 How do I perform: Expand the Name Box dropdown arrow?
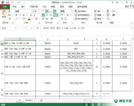point(16,28)
